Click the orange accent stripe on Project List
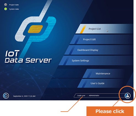The width and height of the screenshot is (136, 116). point(83,29)
